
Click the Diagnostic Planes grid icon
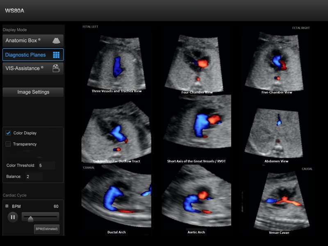[56, 55]
